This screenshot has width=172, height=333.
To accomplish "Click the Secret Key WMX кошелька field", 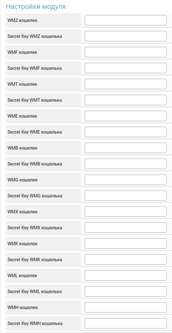I will [x=125, y=228].
